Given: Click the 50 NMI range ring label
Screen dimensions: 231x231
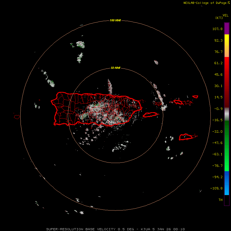Looking at the screenshot, I should click(x=115, y=68).
